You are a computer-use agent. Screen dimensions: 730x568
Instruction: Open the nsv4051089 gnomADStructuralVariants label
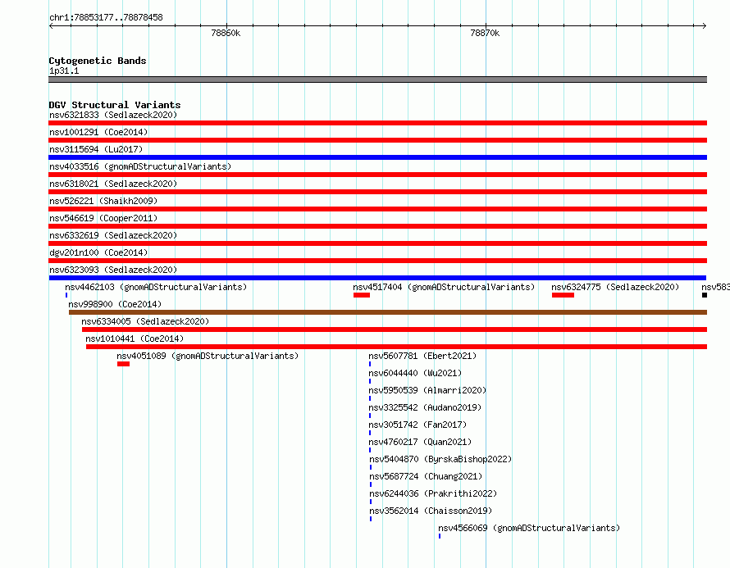coord(208,356)
